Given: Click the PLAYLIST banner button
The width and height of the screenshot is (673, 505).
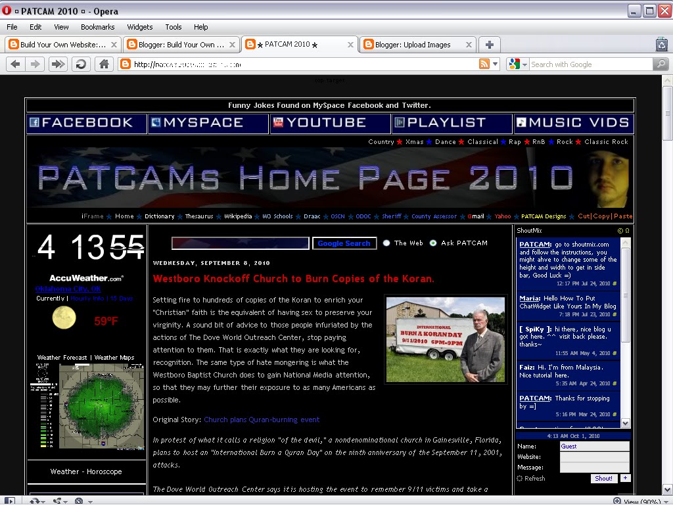Looking at the screenshot, I should click(x=452, y=123).
